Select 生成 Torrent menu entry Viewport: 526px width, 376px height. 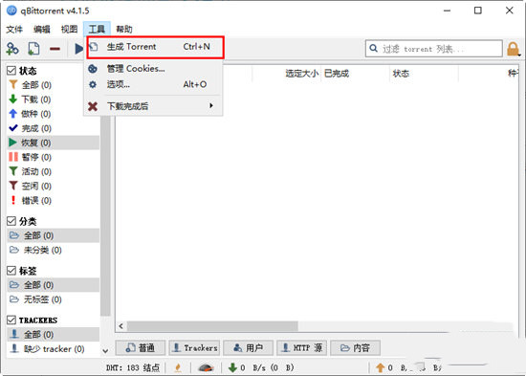(155, 47)
